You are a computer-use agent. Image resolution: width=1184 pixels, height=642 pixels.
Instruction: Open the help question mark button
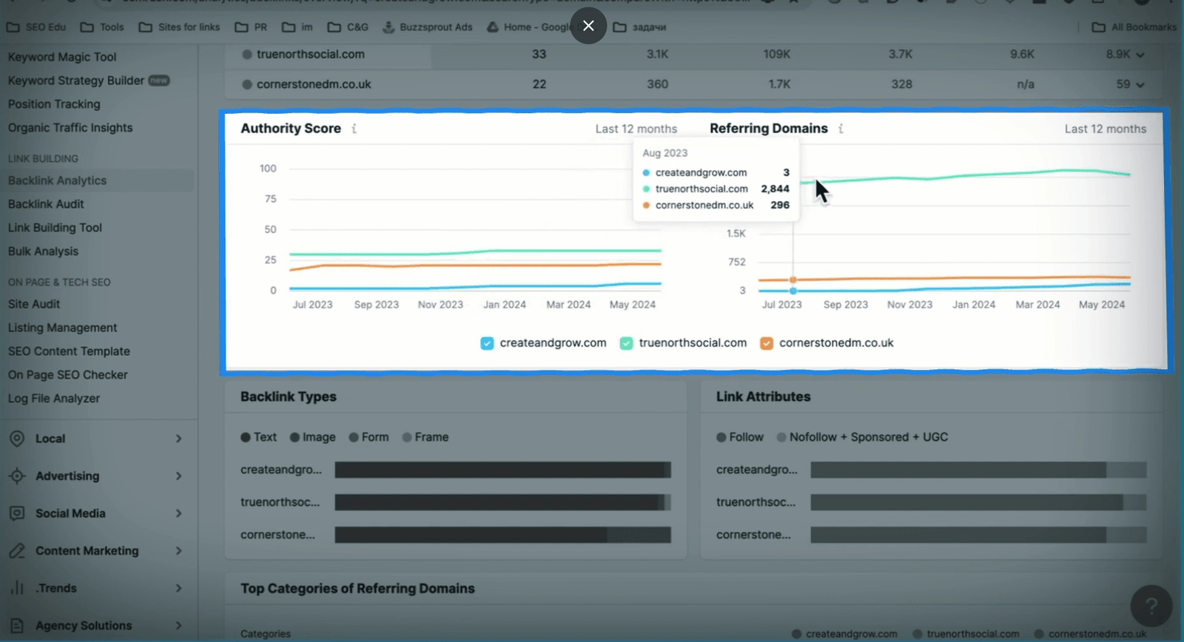(1151, 606)
